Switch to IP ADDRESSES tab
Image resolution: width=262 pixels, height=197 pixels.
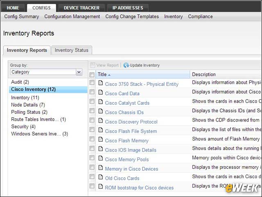128,8
